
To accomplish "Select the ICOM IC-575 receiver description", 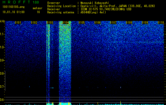I will [106, 9].
